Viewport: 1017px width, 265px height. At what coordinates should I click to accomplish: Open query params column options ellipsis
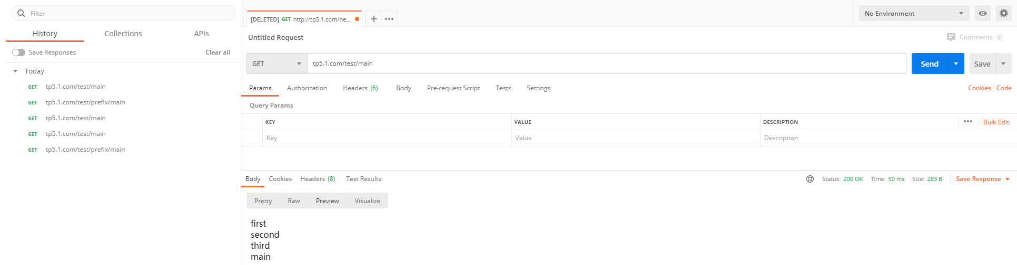click(x=968, y=121)
